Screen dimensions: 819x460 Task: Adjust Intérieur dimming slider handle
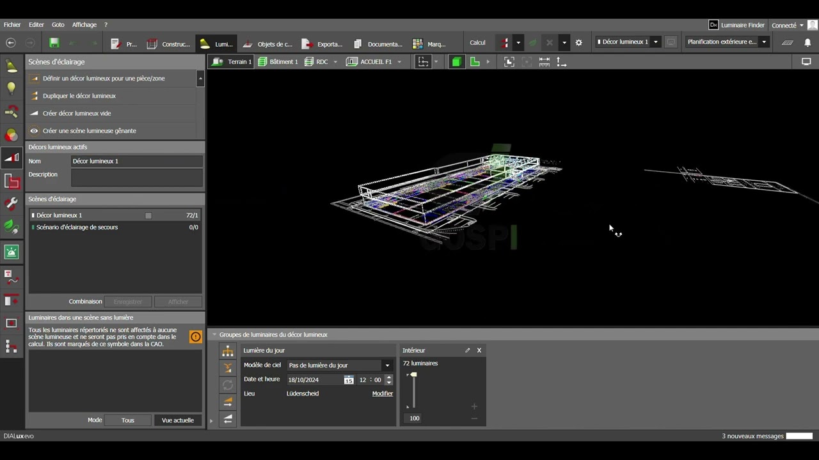(x=413, y=374)
